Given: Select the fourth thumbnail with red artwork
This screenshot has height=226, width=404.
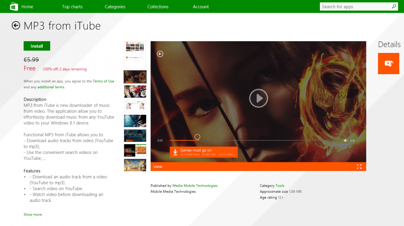Looking at the screenshot, I should coord(135,92).
